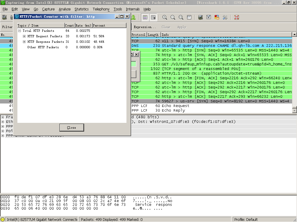Screen dimensions: 297x222
Task: Select the Other HTTP Packets row
Action: pyautogui.click(x=72, y=47)
